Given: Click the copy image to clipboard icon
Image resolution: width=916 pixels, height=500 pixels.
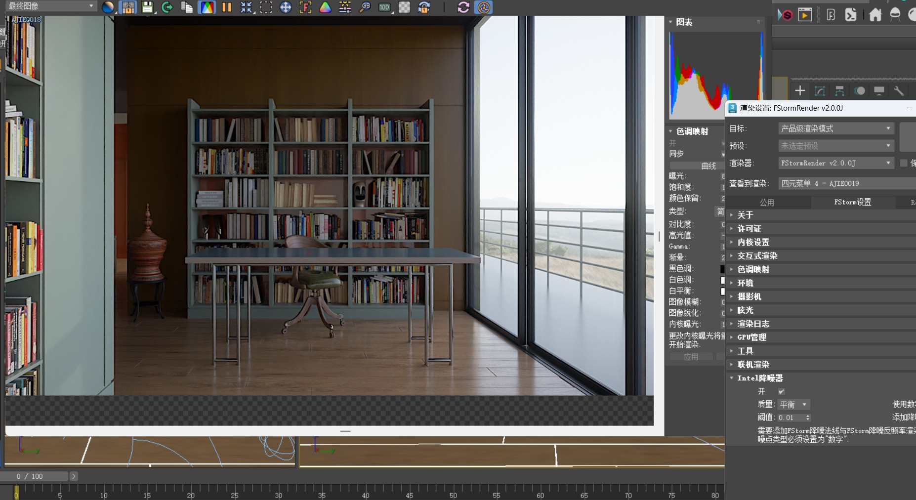Looking at the screenshot, I should 187,7.
